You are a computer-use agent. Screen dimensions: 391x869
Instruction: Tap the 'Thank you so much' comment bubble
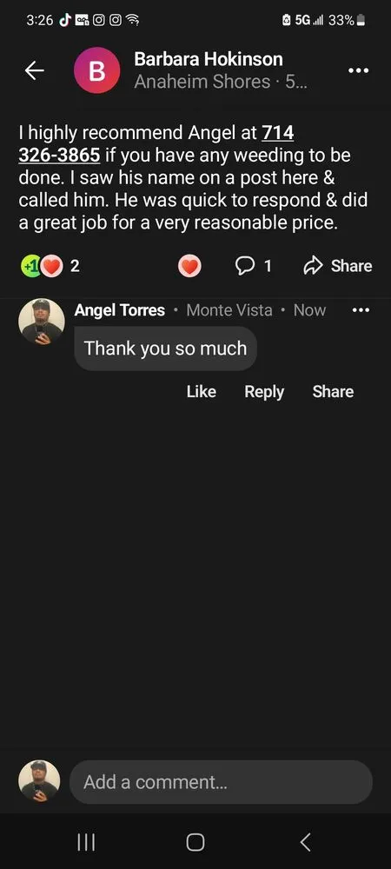click(x=165, y=348)
